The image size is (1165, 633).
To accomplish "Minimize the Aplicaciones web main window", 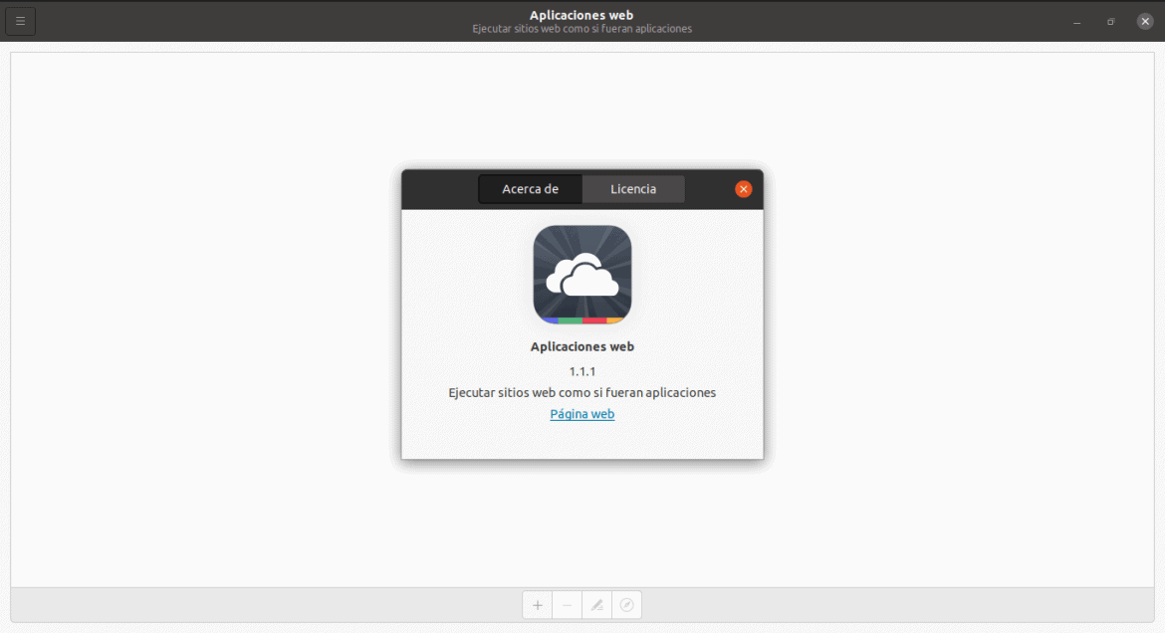I will (x=1076, y=22).
